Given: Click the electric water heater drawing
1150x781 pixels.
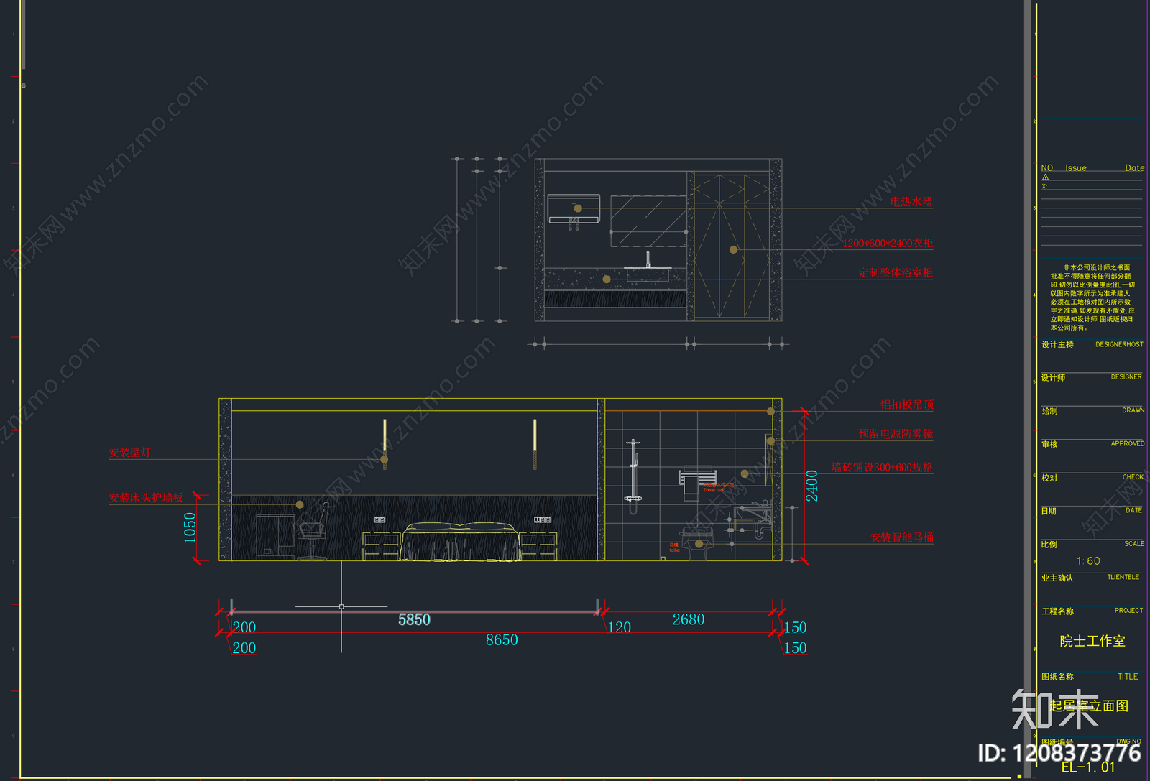Looking at the screenshot, I should (574, 208).
